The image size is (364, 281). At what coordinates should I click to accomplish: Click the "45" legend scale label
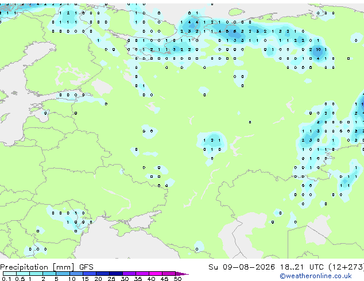pyautogui.click(x=164, y=279)
